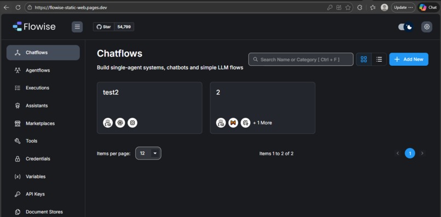The height and width of the screenshot is (217, 441).
Task: Click the Flowise logo
Action: tap(34, 26)
